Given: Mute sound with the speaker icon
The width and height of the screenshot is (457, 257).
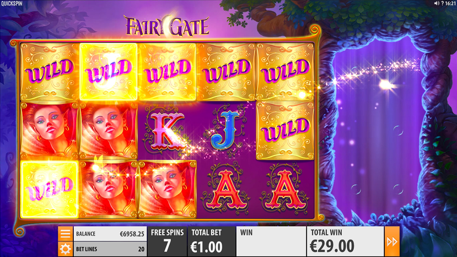Looking at the screenshot, I should pyautogui.click(x=436, y=3).
